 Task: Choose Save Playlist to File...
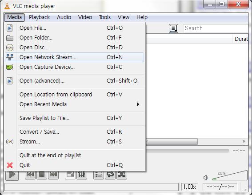(75, 118)
